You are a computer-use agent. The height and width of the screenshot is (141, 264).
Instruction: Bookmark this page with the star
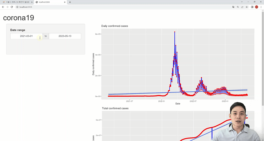click(247, 7)
